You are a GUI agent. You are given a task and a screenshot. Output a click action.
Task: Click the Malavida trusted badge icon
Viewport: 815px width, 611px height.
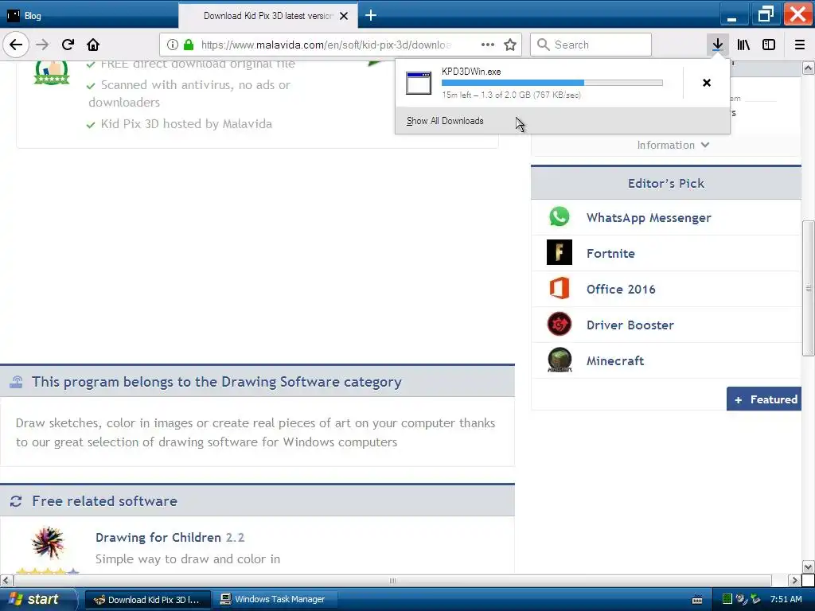pos(52,72)
